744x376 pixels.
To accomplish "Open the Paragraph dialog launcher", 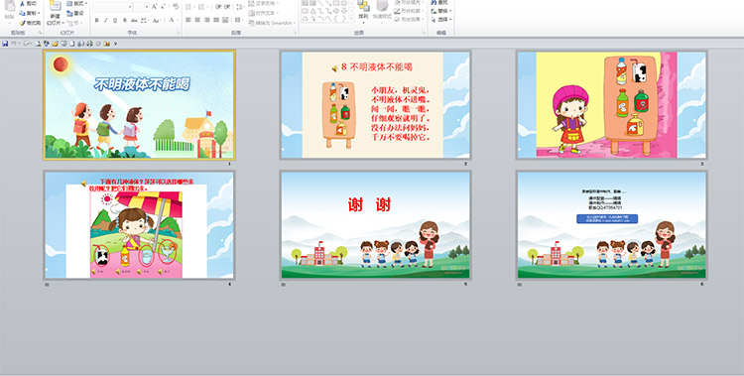I will (x=296, y=33).
